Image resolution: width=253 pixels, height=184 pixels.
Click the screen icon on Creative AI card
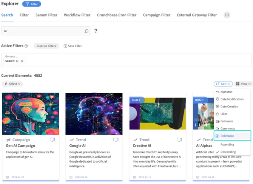(x=179, y=140)
